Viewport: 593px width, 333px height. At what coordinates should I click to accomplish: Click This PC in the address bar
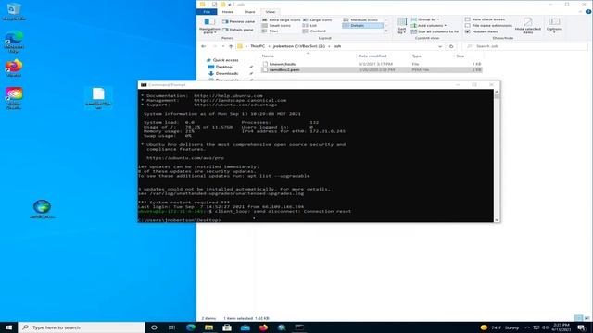tap(258, 46)
